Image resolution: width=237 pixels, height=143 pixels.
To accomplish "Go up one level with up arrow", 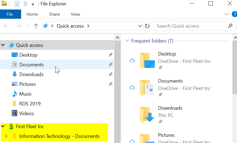I will pos(36,26).
